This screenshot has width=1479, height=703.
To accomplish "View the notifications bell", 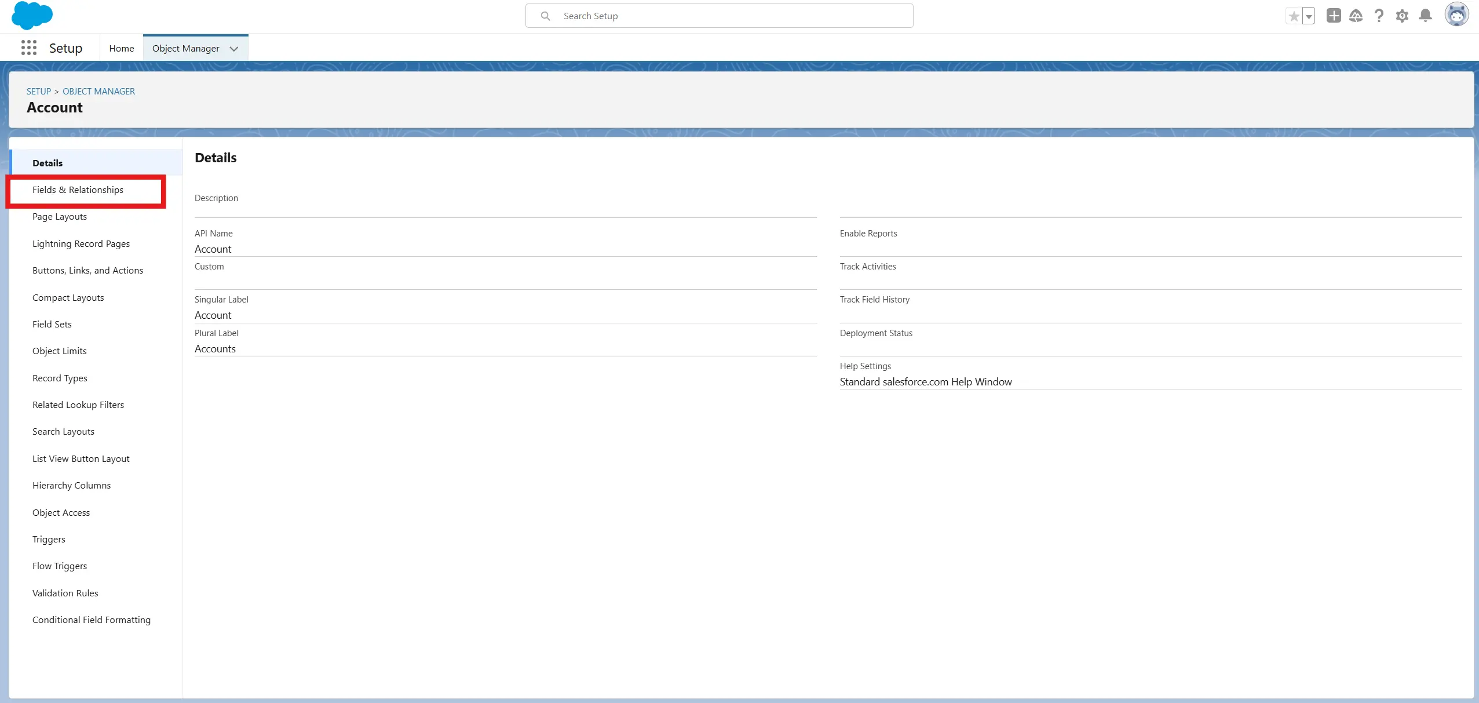I will 1425,16.
